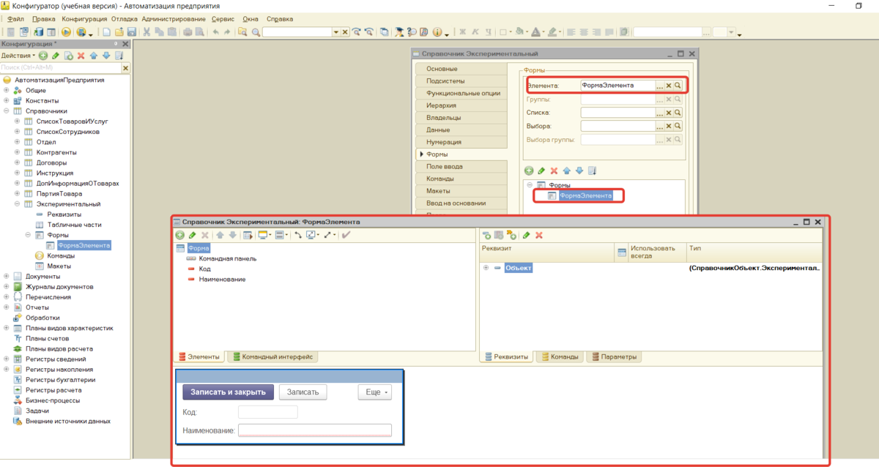
Task: Click Cut scissors icon in main toolbar
Action: 147,32
